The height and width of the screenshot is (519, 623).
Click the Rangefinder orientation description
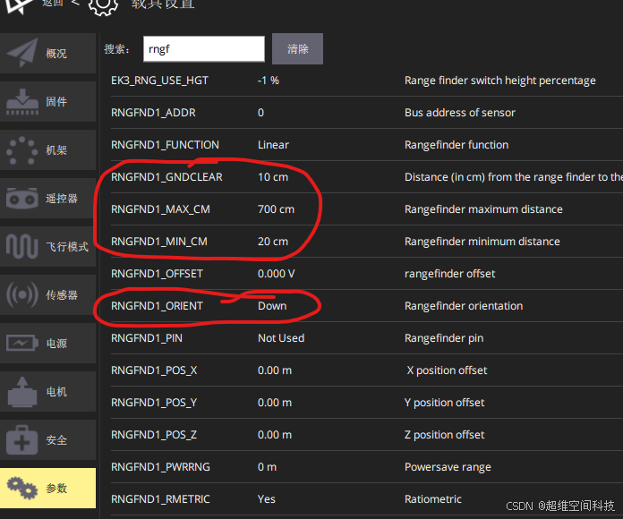pyautogui.click(x=464, y=306)
